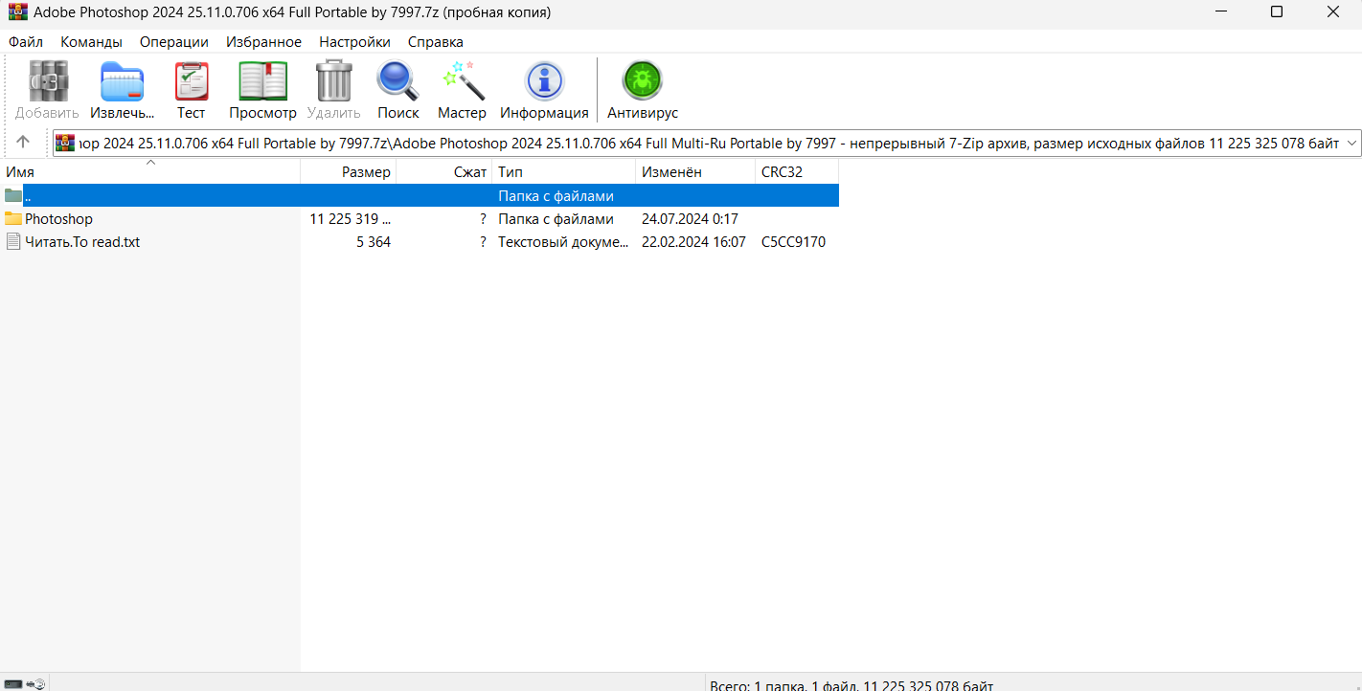Sort by Сжат column header
The image size is (1362, 691).
(444, 172)
